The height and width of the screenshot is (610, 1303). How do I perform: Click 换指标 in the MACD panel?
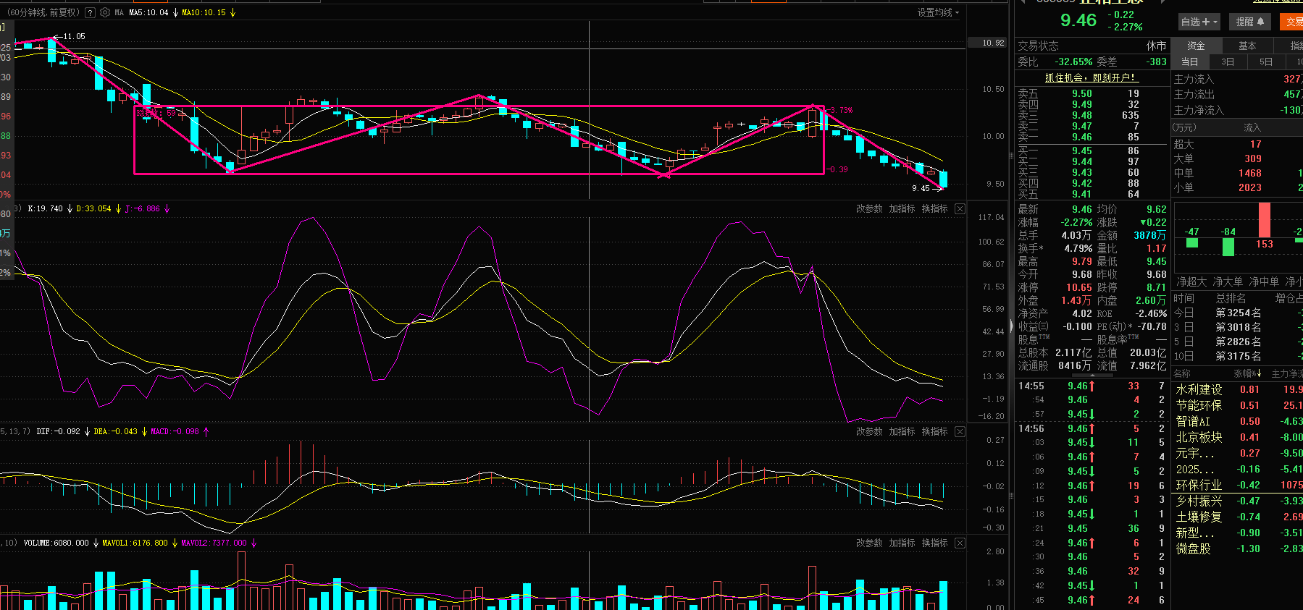pyautogui.click(x=934, y=431)
